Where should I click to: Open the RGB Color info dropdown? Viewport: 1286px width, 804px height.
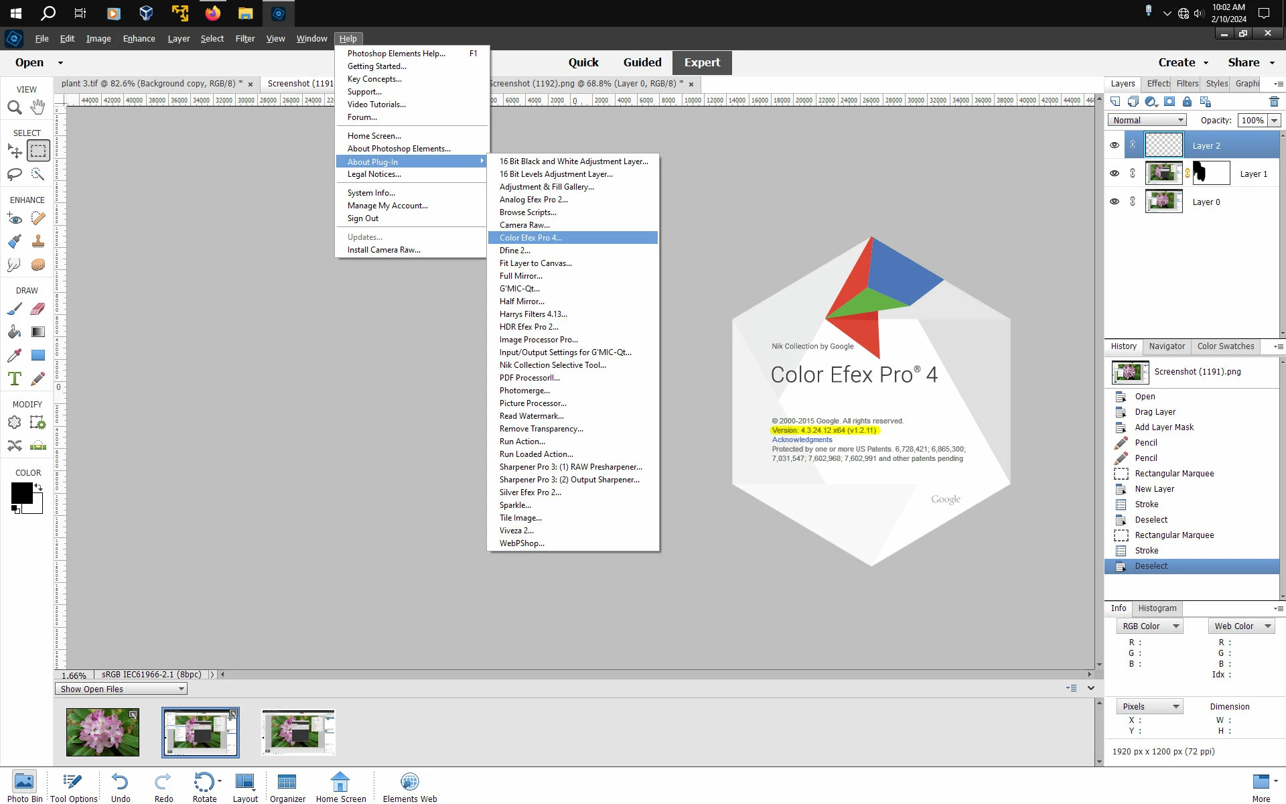[x=1149, y=626]
